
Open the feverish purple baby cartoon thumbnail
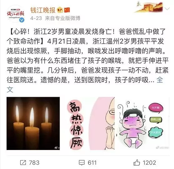(142, 124)
